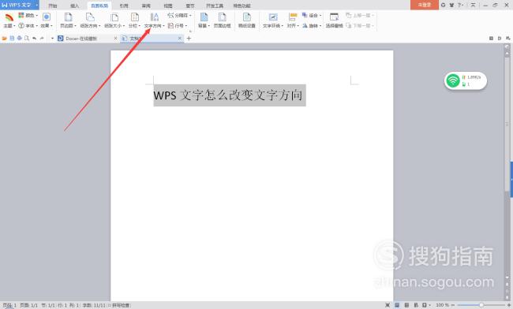Viewport: 513px width, 309px height.
Task: Select the page layout view icon
Action: [397, 305]
